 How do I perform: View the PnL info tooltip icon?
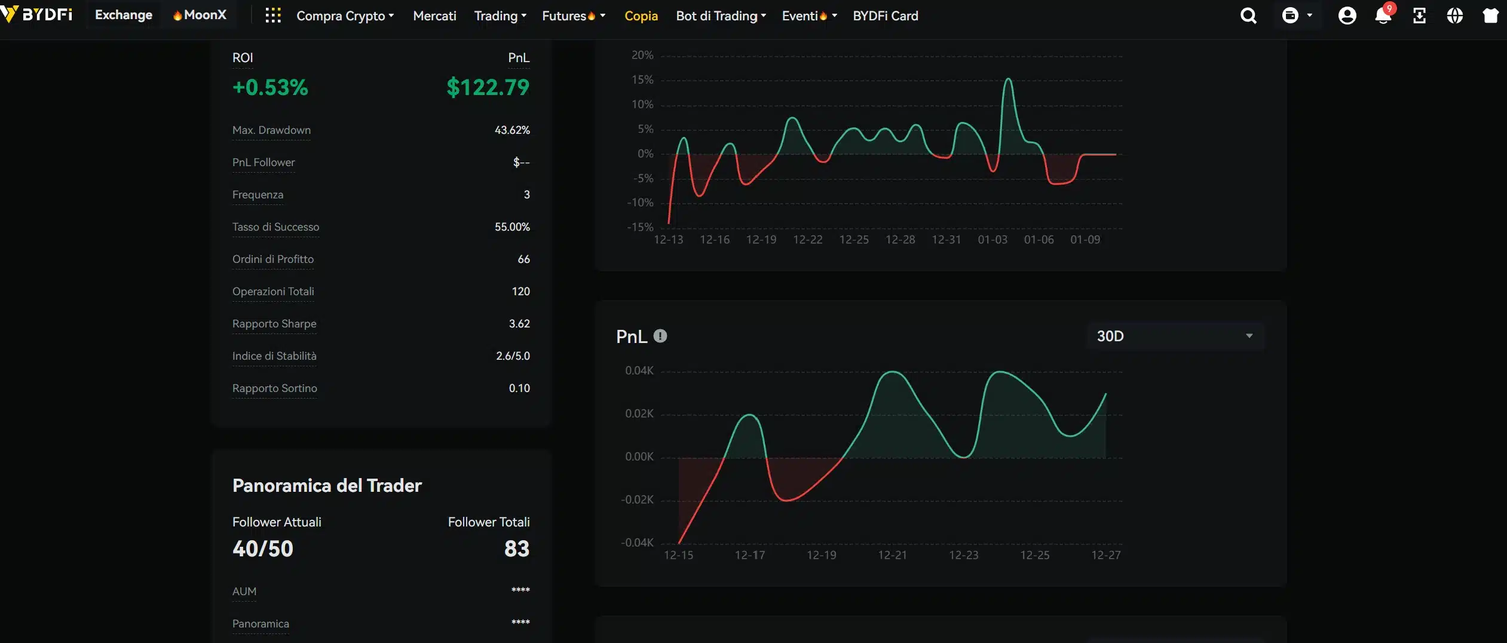[660, 336]
